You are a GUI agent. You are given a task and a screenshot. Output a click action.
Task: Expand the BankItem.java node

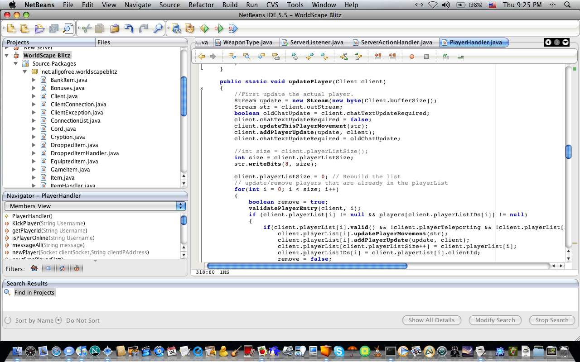coord(34,80)
